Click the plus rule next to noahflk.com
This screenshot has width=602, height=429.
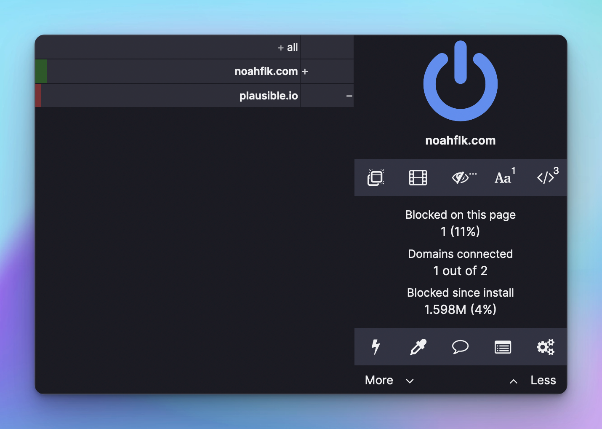tap(305, 71)
